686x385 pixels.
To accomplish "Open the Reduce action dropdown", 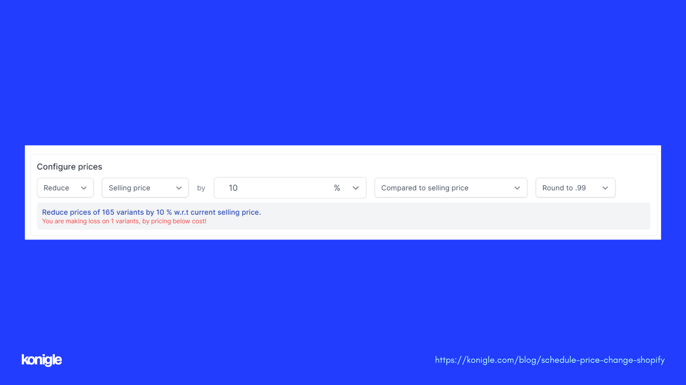I will [x=65, y=188].
